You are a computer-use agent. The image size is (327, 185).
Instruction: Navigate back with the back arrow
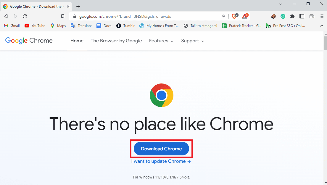click(6, 16)
